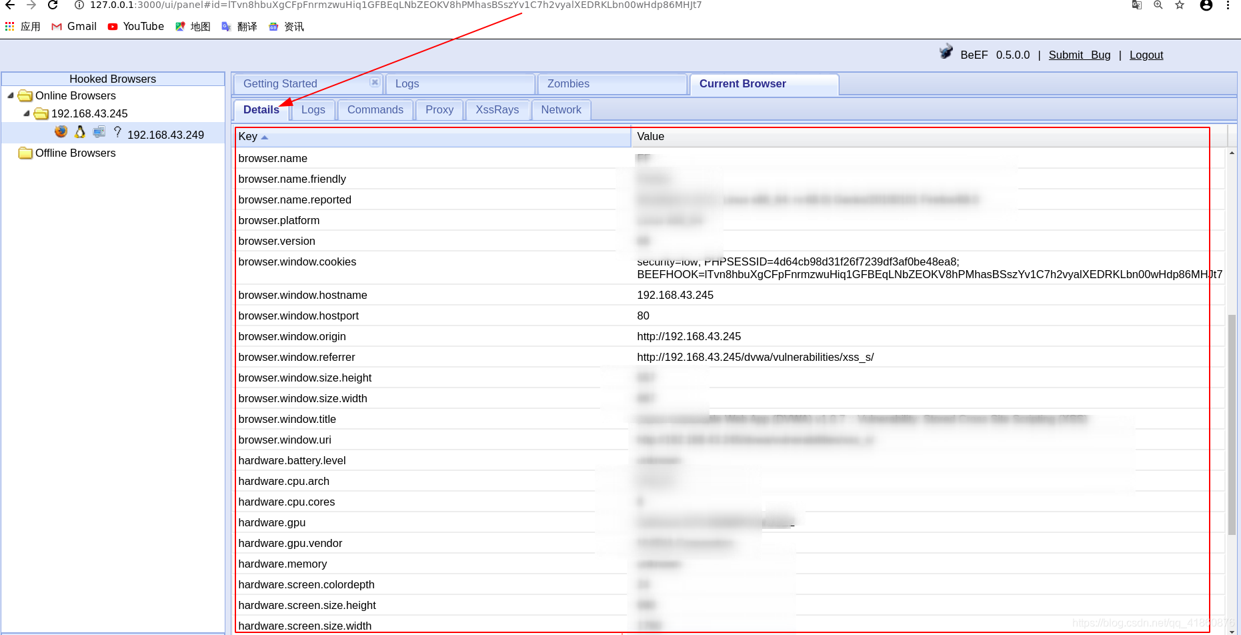Screen dimensions: 1241x635
Task: Select the hardware.cpu.arch row
Action: click(730, 481)
